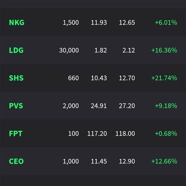Open the NKG stock ticker
The height and width of the screenshot is (186, 186).
(17, 22)
